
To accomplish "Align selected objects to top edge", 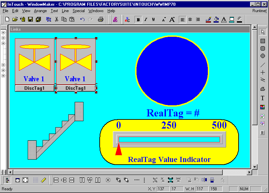I will point(82,180).
